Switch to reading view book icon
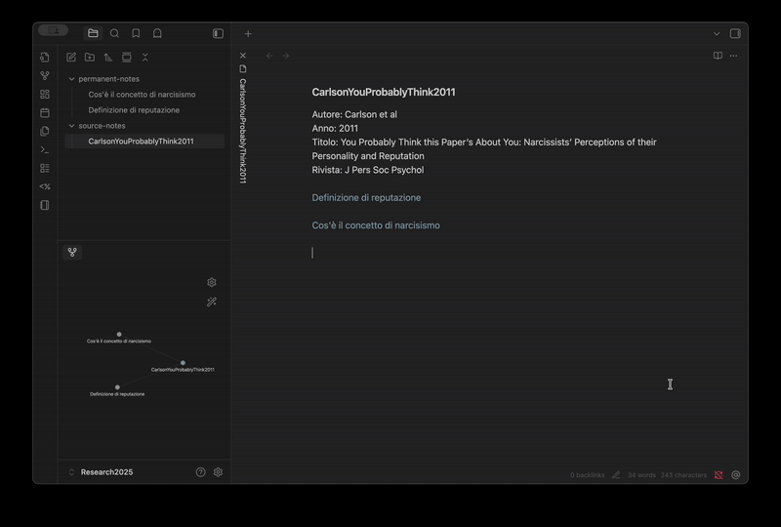The height and width of the screenshot is (527, 781). point(718,56)
